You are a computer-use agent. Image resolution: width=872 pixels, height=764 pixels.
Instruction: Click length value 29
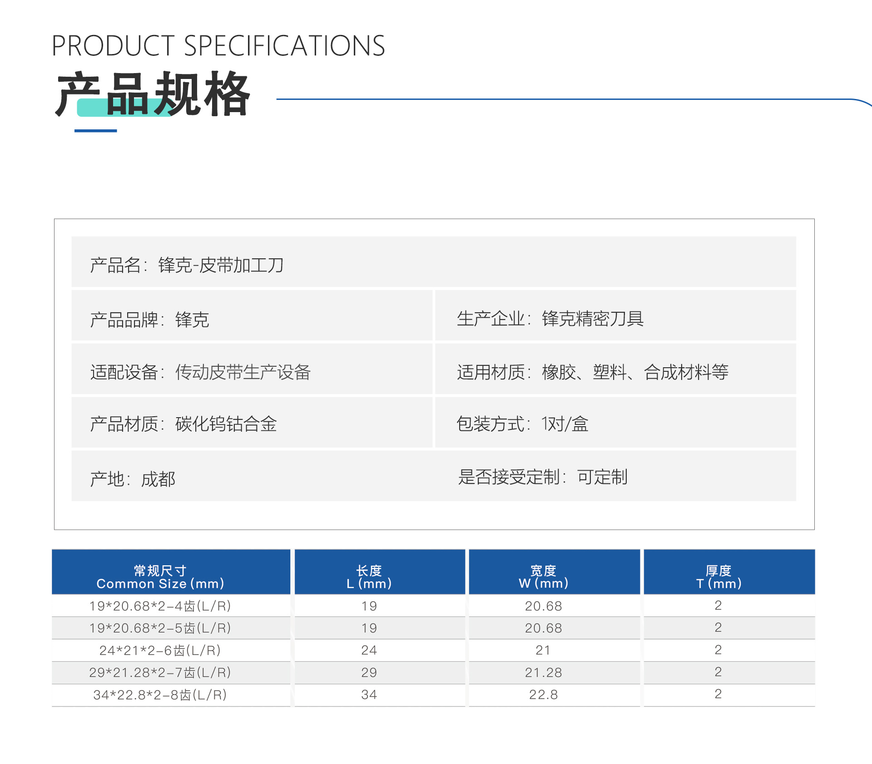(369, 673)
